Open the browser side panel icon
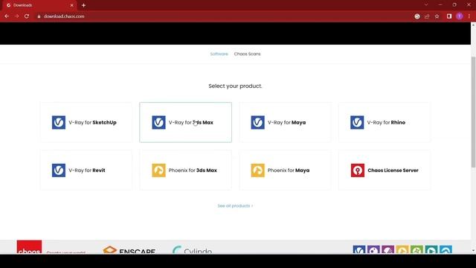Viewport: 476px width, 268px height. click(449, 16)
